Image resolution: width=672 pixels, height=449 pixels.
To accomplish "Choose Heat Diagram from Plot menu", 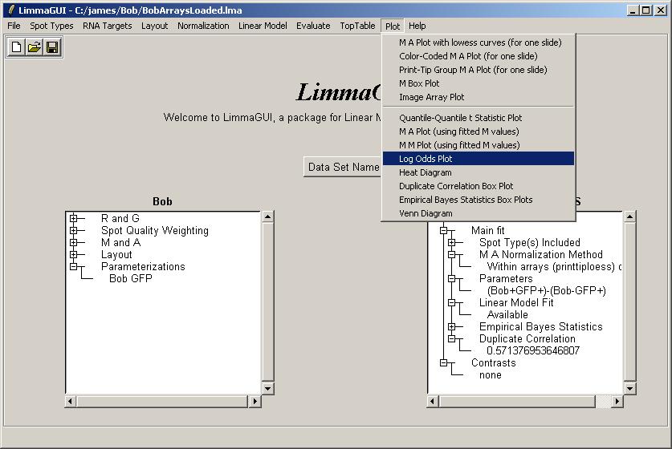I will point(426,172).
